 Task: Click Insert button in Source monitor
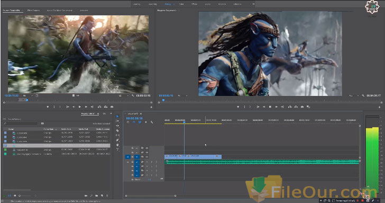99,107
